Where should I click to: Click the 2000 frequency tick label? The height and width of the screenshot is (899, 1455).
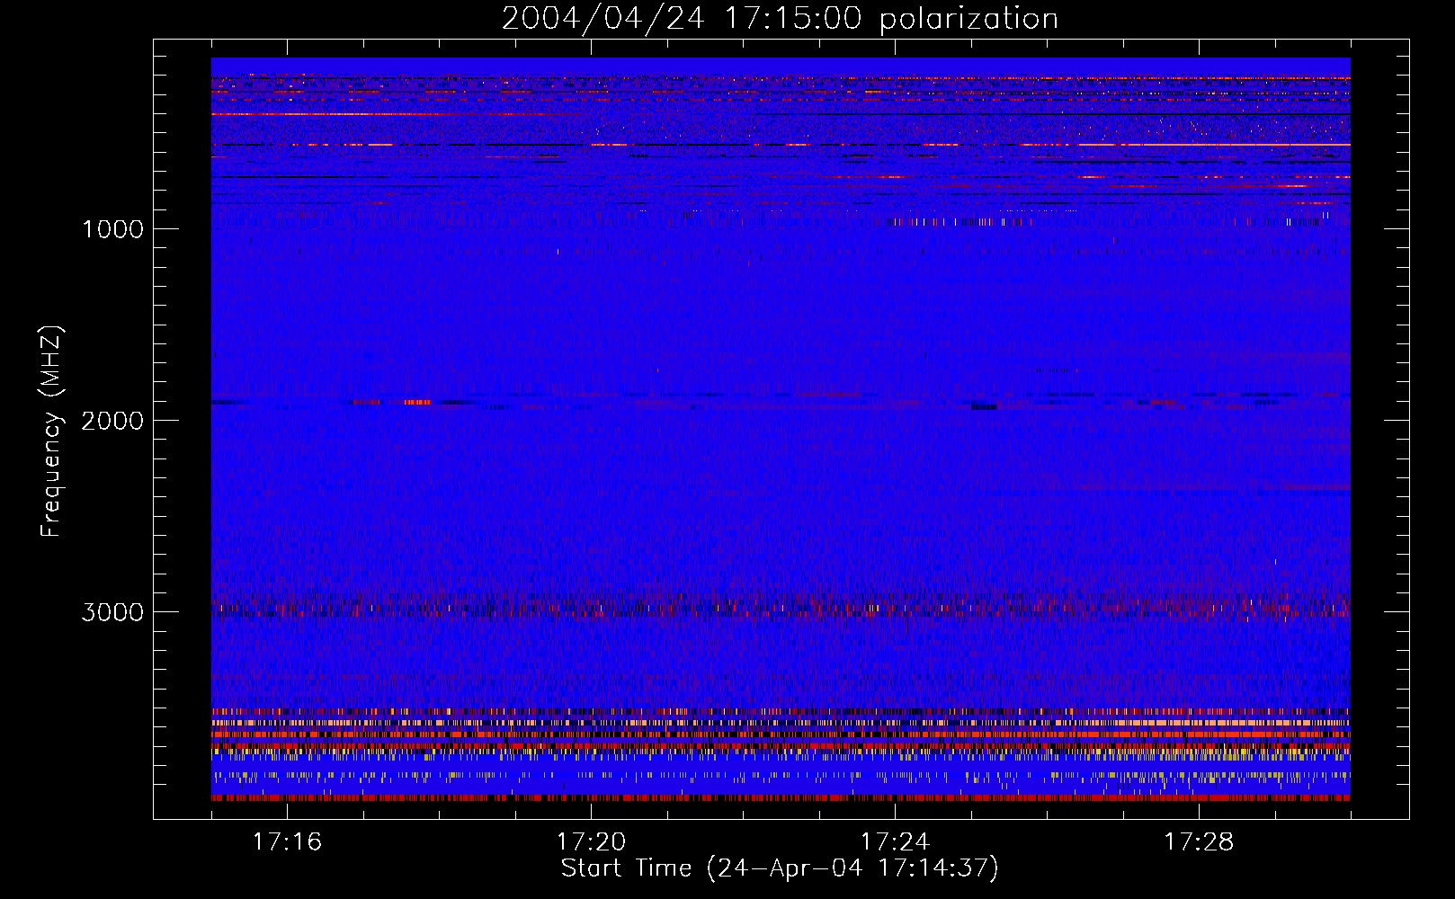point(112,421)
